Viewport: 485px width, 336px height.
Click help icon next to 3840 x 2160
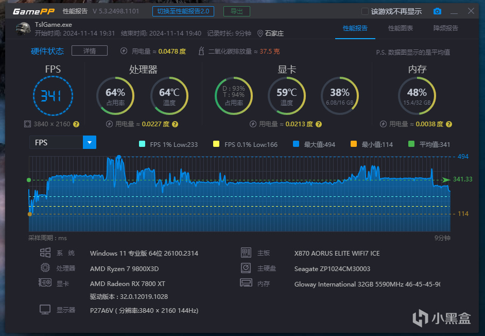click(76, 124)
